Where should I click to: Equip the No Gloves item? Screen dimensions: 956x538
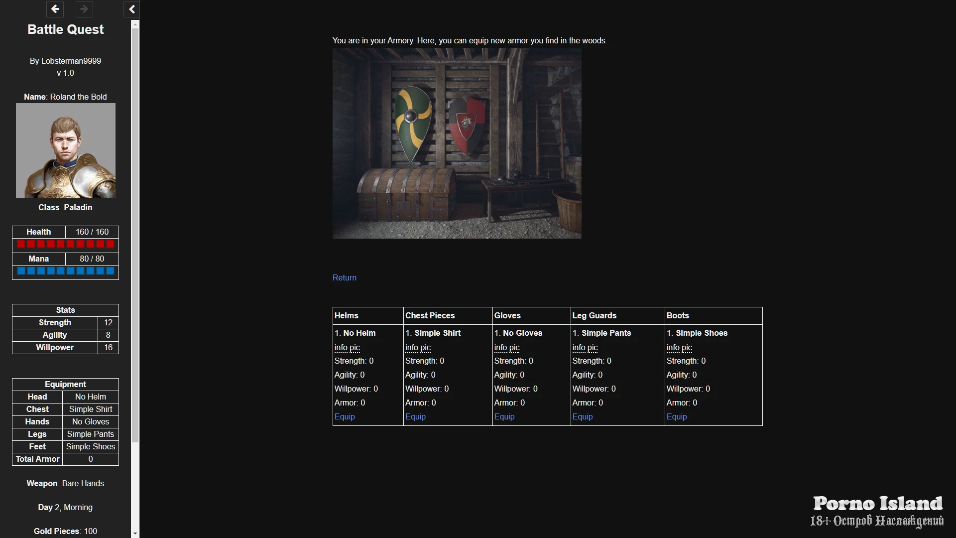pyautogui.click(x=504, y=416)
